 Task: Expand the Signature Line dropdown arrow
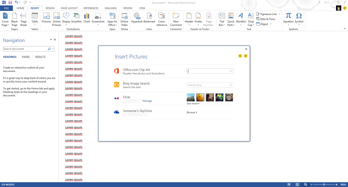(x=279, y=14)
